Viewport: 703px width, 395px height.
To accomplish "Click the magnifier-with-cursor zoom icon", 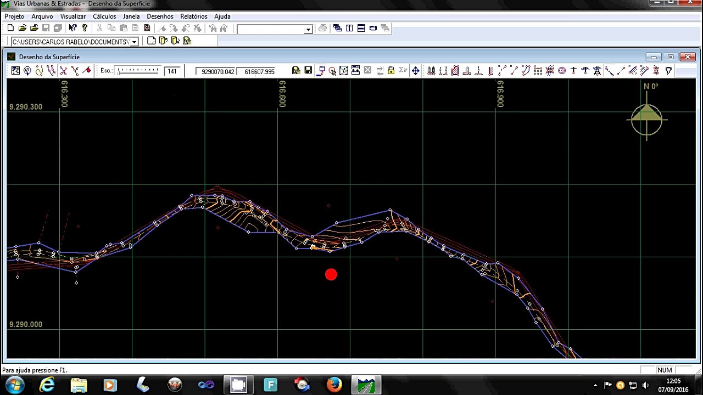I will [332, 71].
